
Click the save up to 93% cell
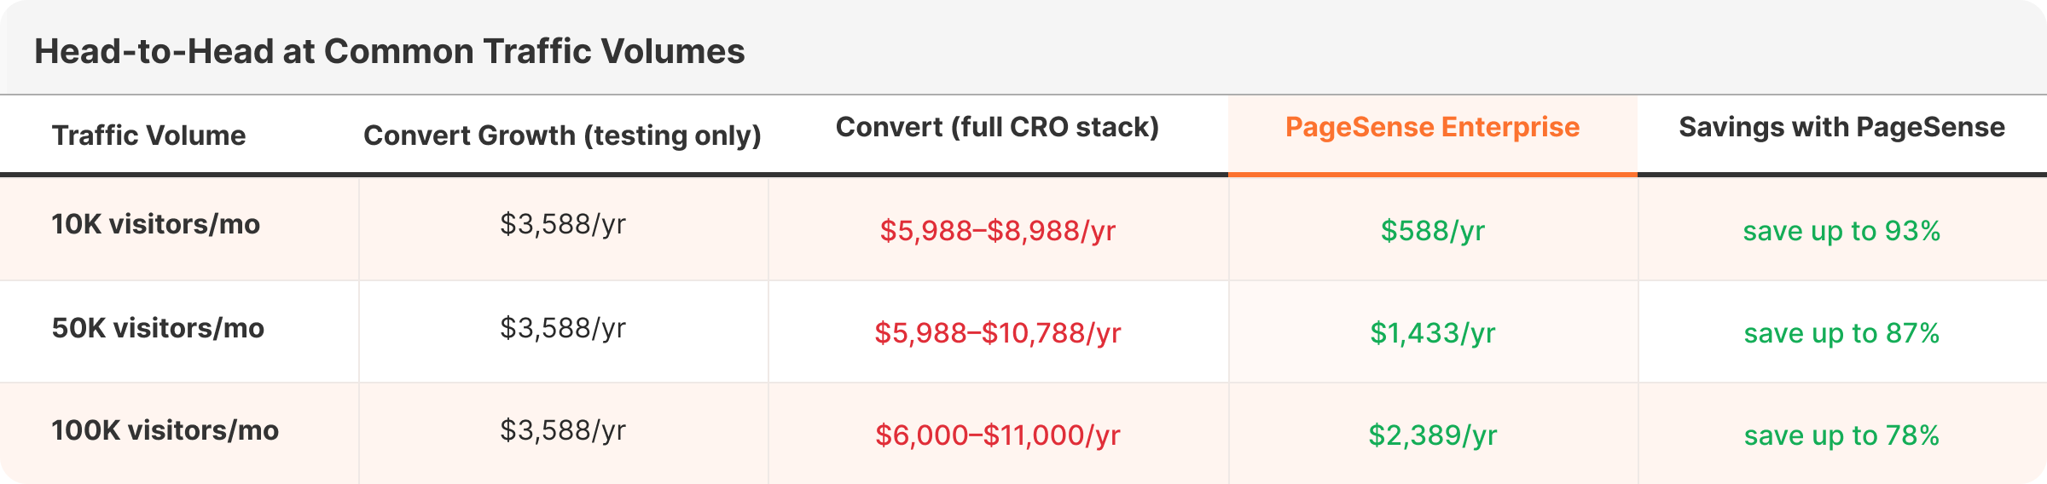pyautogui.click(x=1841, y=231)
